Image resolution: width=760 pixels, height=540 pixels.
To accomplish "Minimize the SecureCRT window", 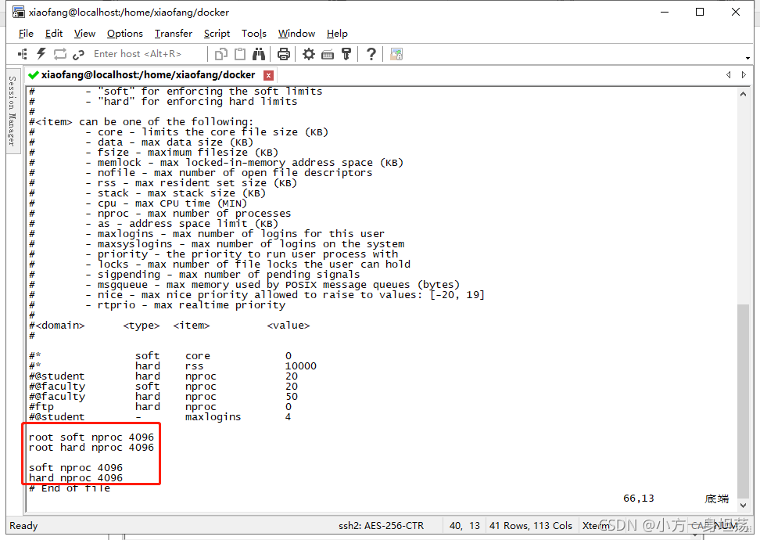I will point(665,12).
